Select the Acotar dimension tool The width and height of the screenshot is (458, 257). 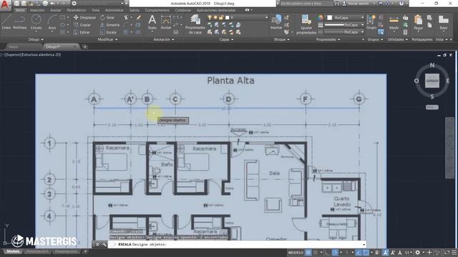pyautogui.click(x=166, y=22)
